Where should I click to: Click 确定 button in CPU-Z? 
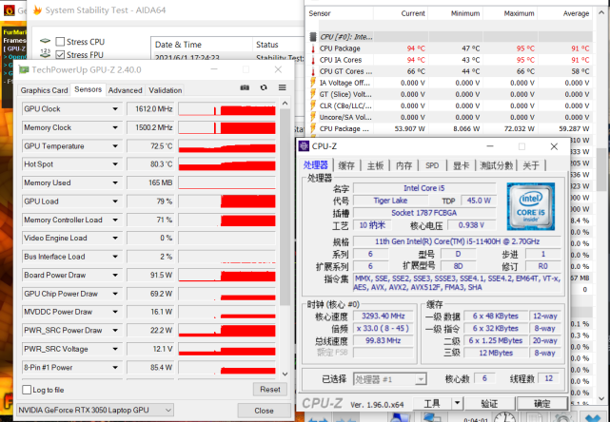click(x=542, y=404)
